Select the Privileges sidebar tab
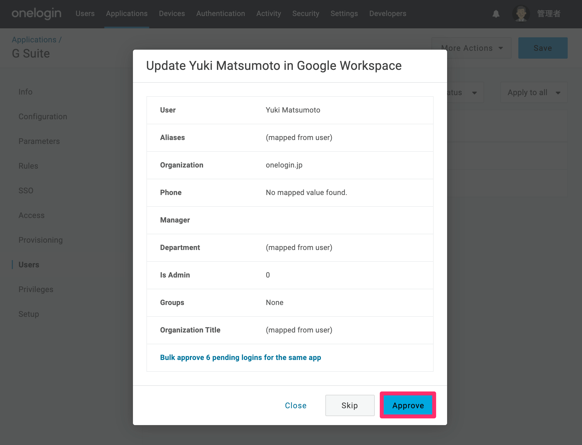Viewport: 582px width, 445px height. 36,289
